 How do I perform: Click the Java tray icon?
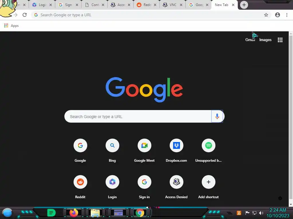pyautogui.click(x=239, y=213)
